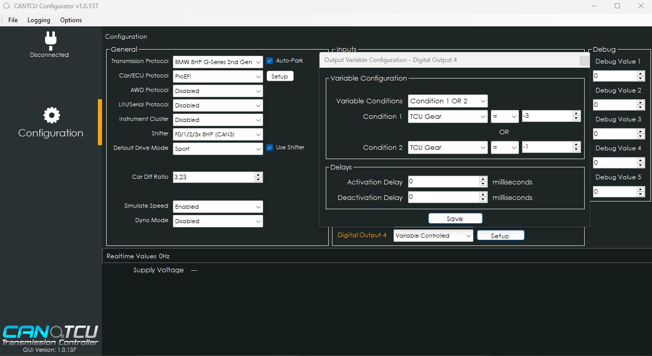The height and width of the screenshot is (356, 652).
Task: Expand the LIN/Serial Protocol dropdown
Action: coord(218,105)
